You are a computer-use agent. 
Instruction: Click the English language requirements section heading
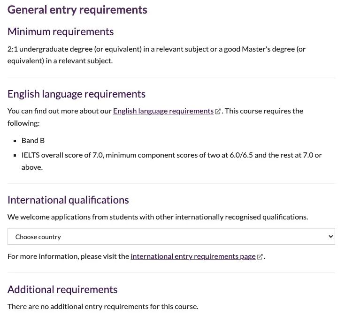point(77,94)
